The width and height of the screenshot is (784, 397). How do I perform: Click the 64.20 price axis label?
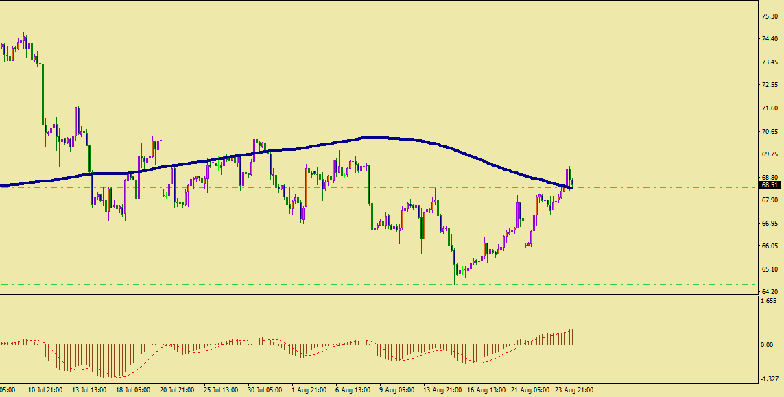(x=770, y=291)
